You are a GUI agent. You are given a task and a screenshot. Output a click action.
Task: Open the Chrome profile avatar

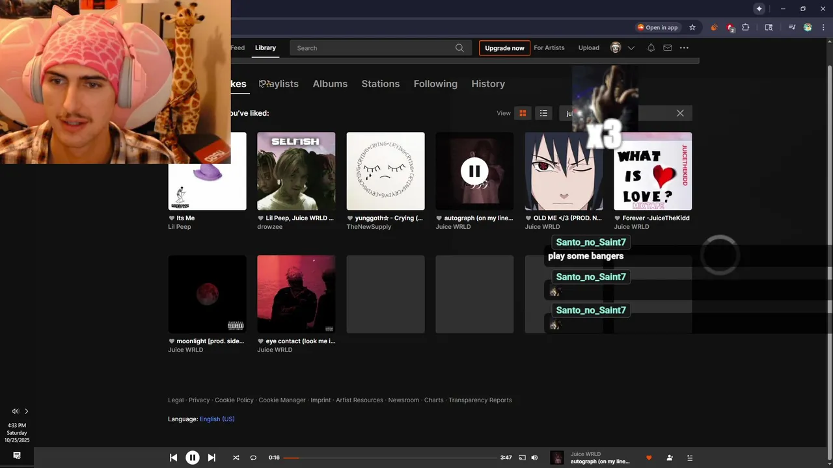(x=808, y=27)
